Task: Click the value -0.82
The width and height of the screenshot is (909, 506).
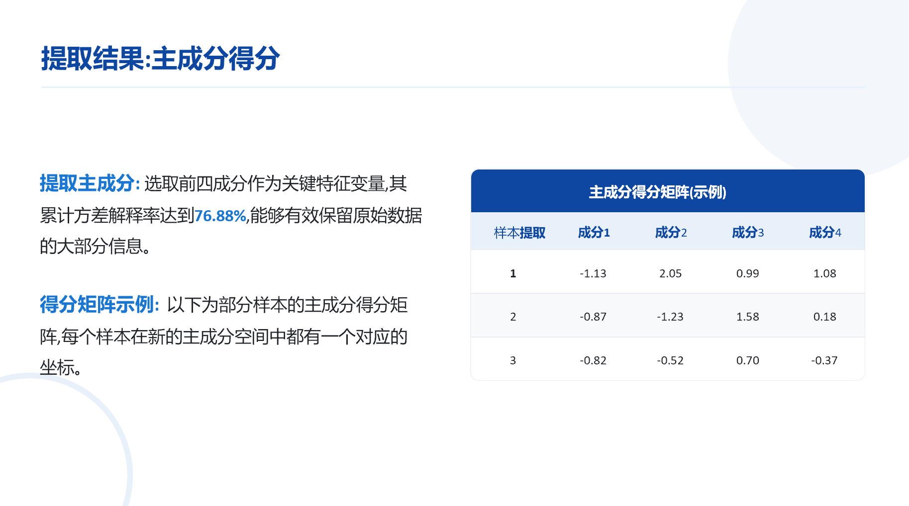Action: [x=593, y=360]
